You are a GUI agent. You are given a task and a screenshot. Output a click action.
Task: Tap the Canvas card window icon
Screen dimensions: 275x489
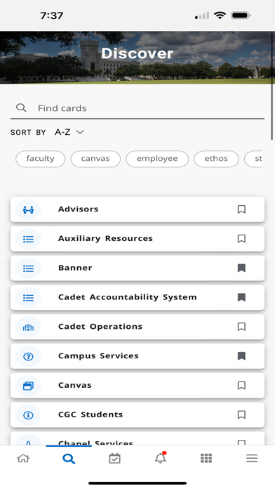pyautogui.click(x=28, y=386)
